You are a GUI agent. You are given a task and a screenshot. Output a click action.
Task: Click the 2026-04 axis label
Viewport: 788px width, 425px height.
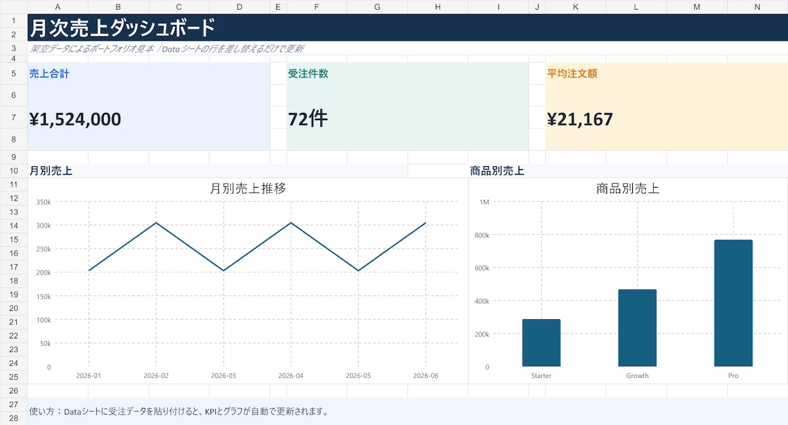[x=291, y=375]
